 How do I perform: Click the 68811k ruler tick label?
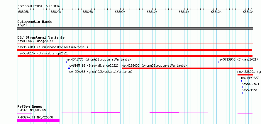pos(184,12)
